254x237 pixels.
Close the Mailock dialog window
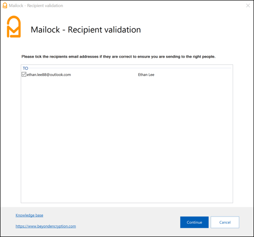click(248, 6)
